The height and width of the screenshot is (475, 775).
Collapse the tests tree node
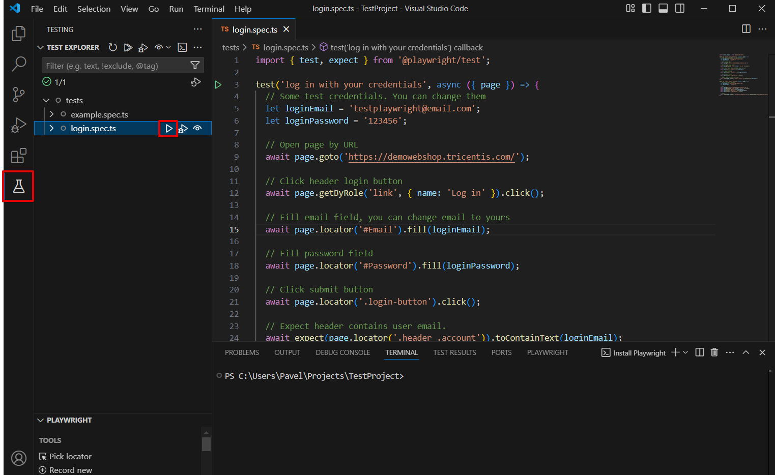47,100
